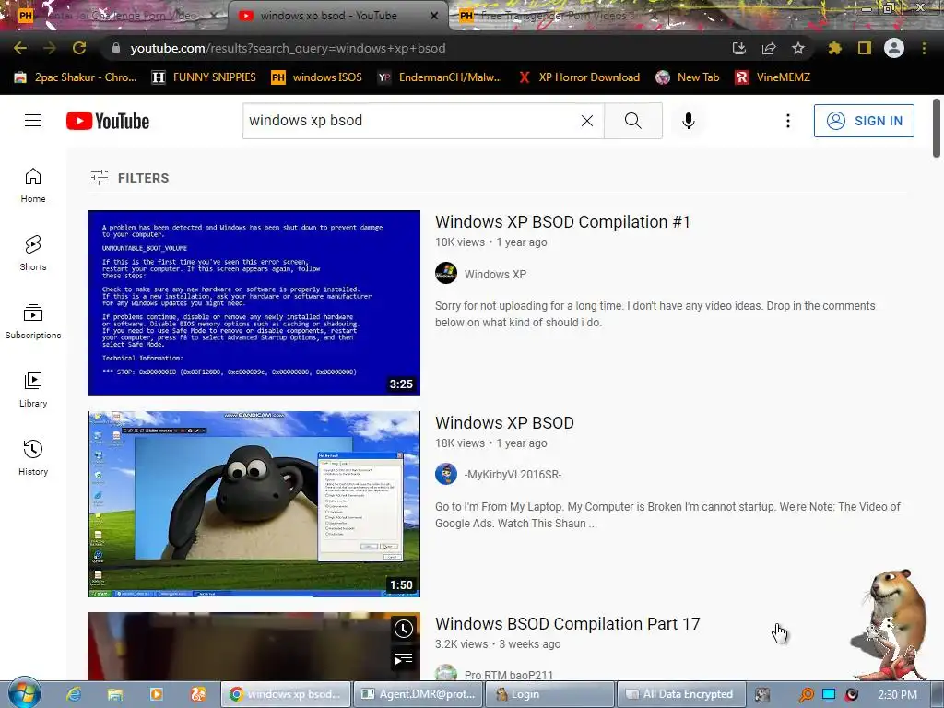Image resolution: width=944 pixels, height=708 pixels.
Task: Open the YouTube hamburger guide menu
Action: click(x=33, y=121)
